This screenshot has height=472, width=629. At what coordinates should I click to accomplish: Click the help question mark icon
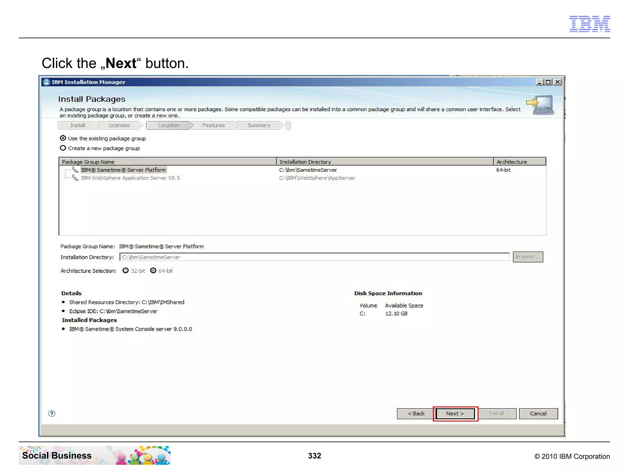click(52, 413)
